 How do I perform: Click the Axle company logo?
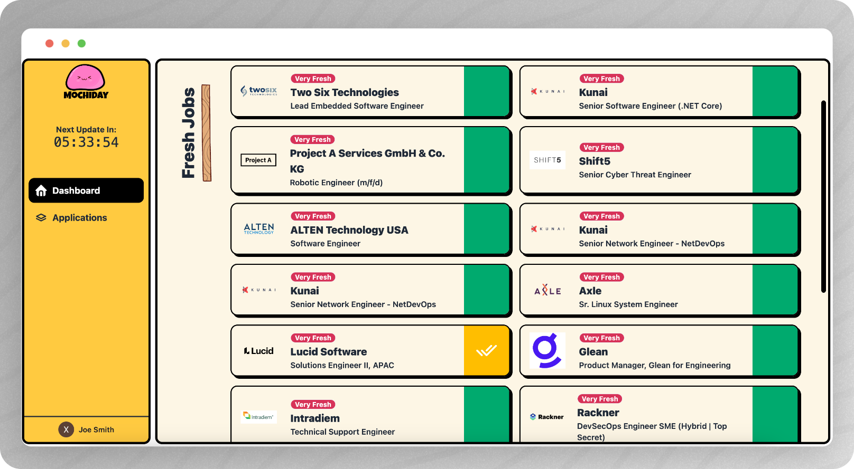click(547, 290)
